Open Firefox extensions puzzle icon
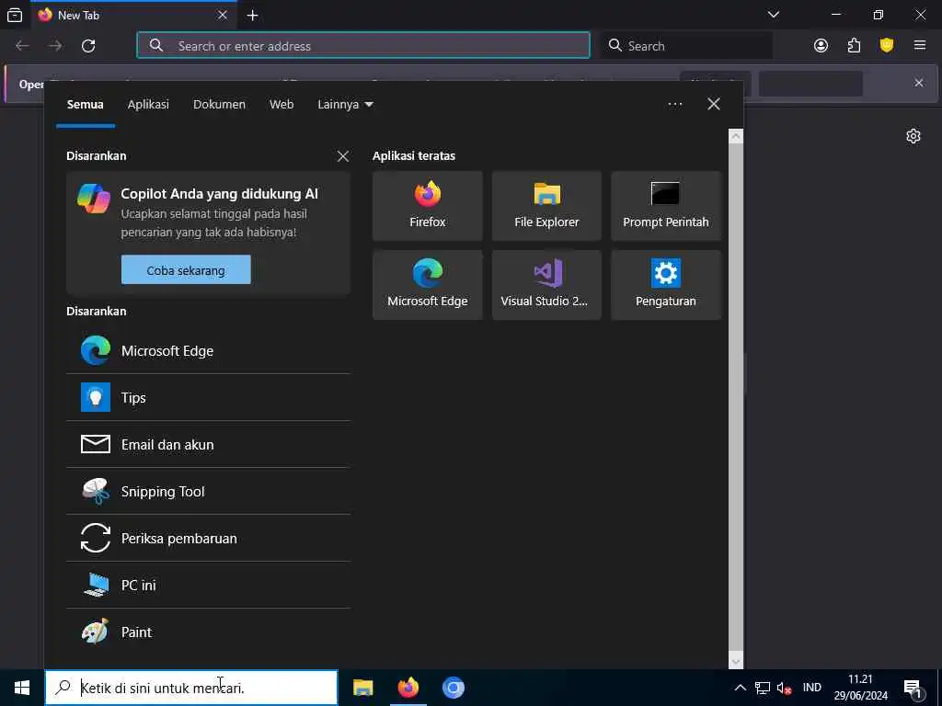This screenshot has height=706, width=942. 854,46
